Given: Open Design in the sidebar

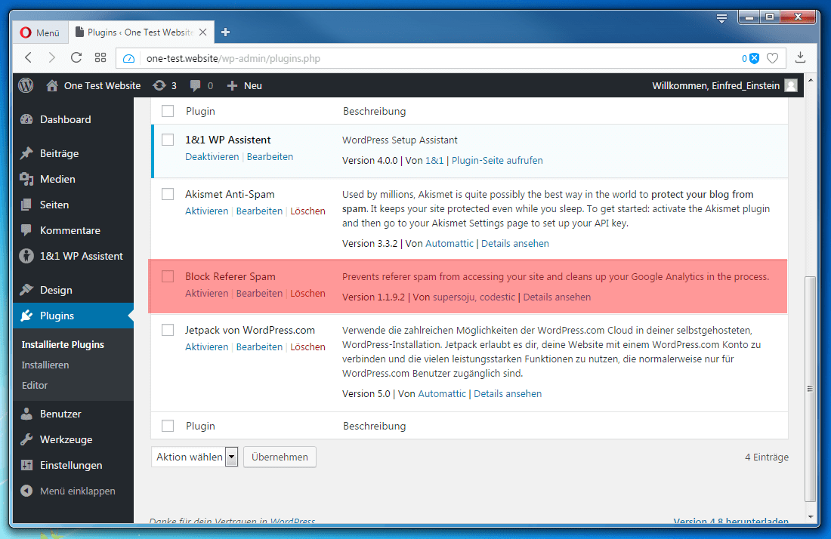Looking at the screenshot, I should [73, 290].
